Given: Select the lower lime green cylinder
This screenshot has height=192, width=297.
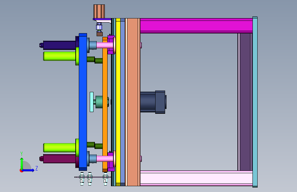Looking at the screenshot, I should (60, 148).
